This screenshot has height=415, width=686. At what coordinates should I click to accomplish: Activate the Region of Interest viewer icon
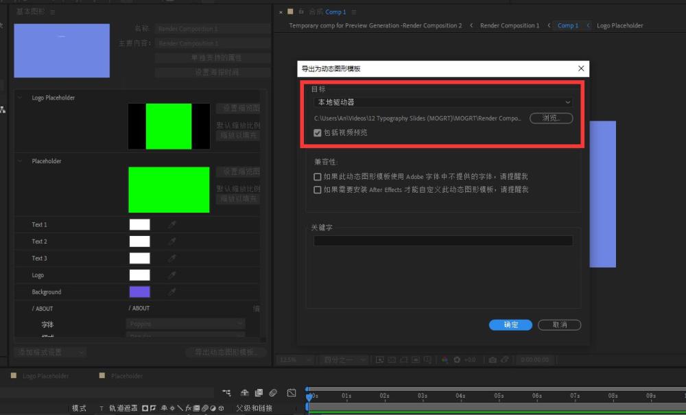(x=416, y=360)
